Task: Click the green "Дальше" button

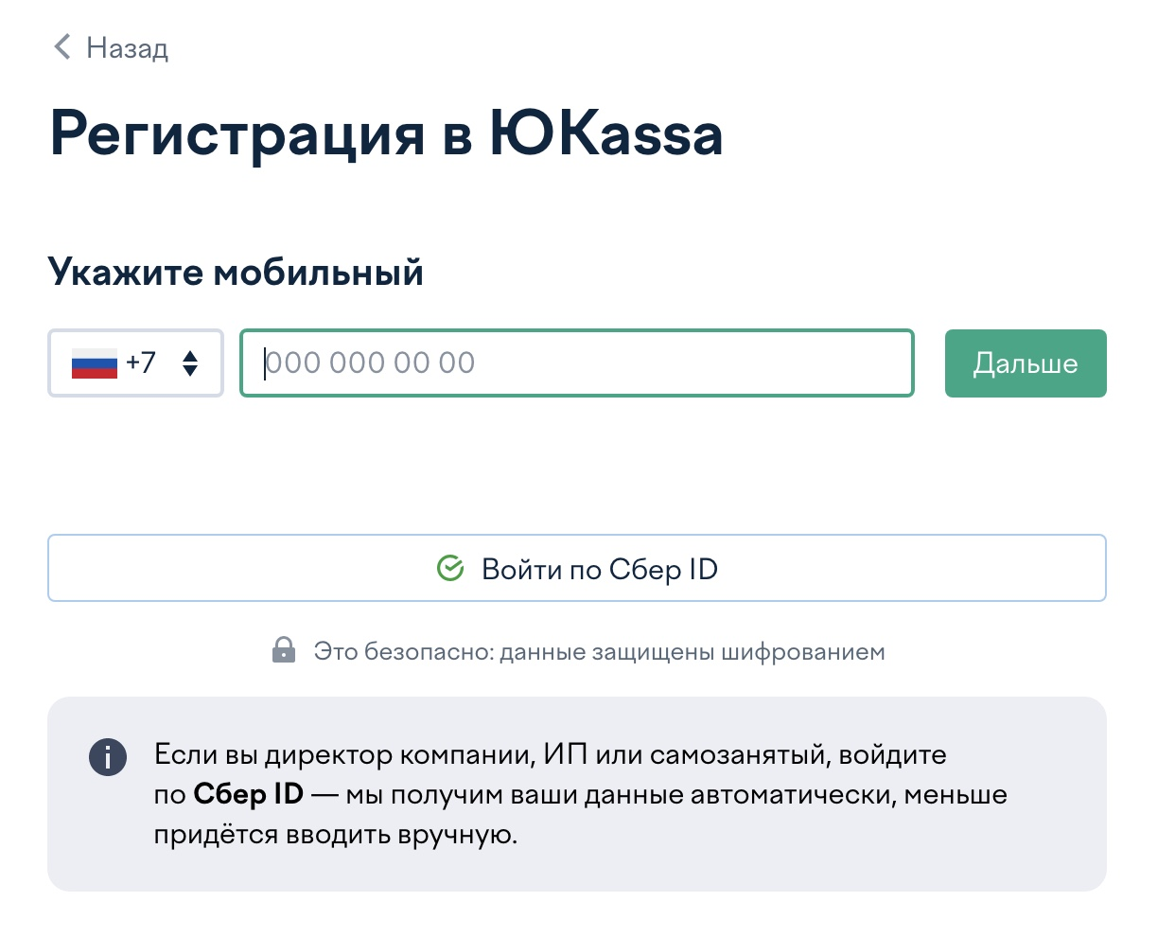Action: 1026,363
